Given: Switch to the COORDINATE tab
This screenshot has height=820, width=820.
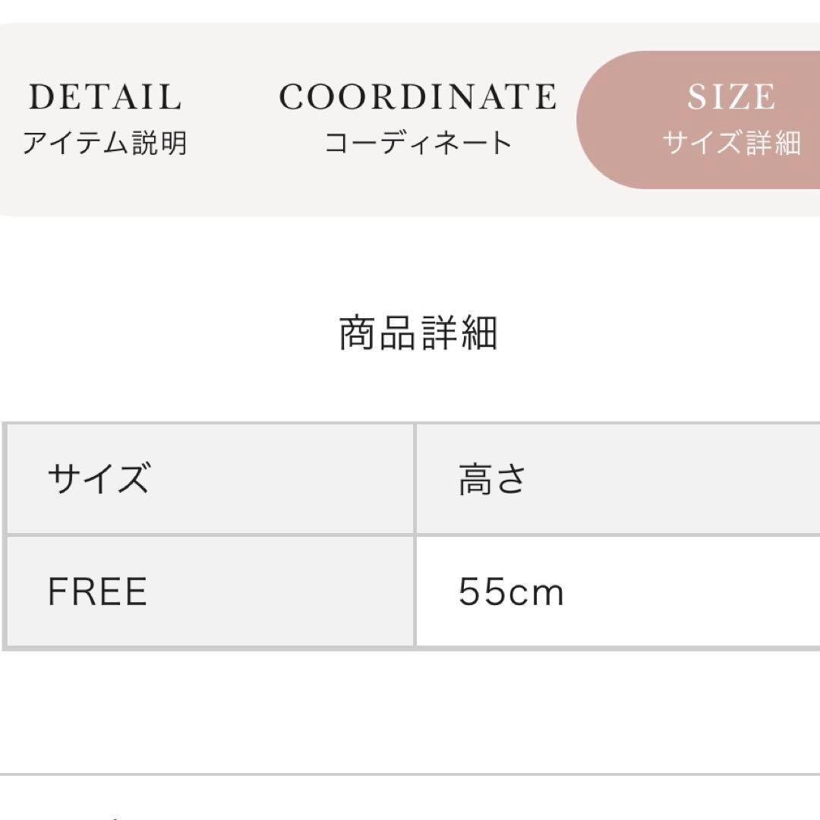Looking at the screenshot, I should [418, 118].
